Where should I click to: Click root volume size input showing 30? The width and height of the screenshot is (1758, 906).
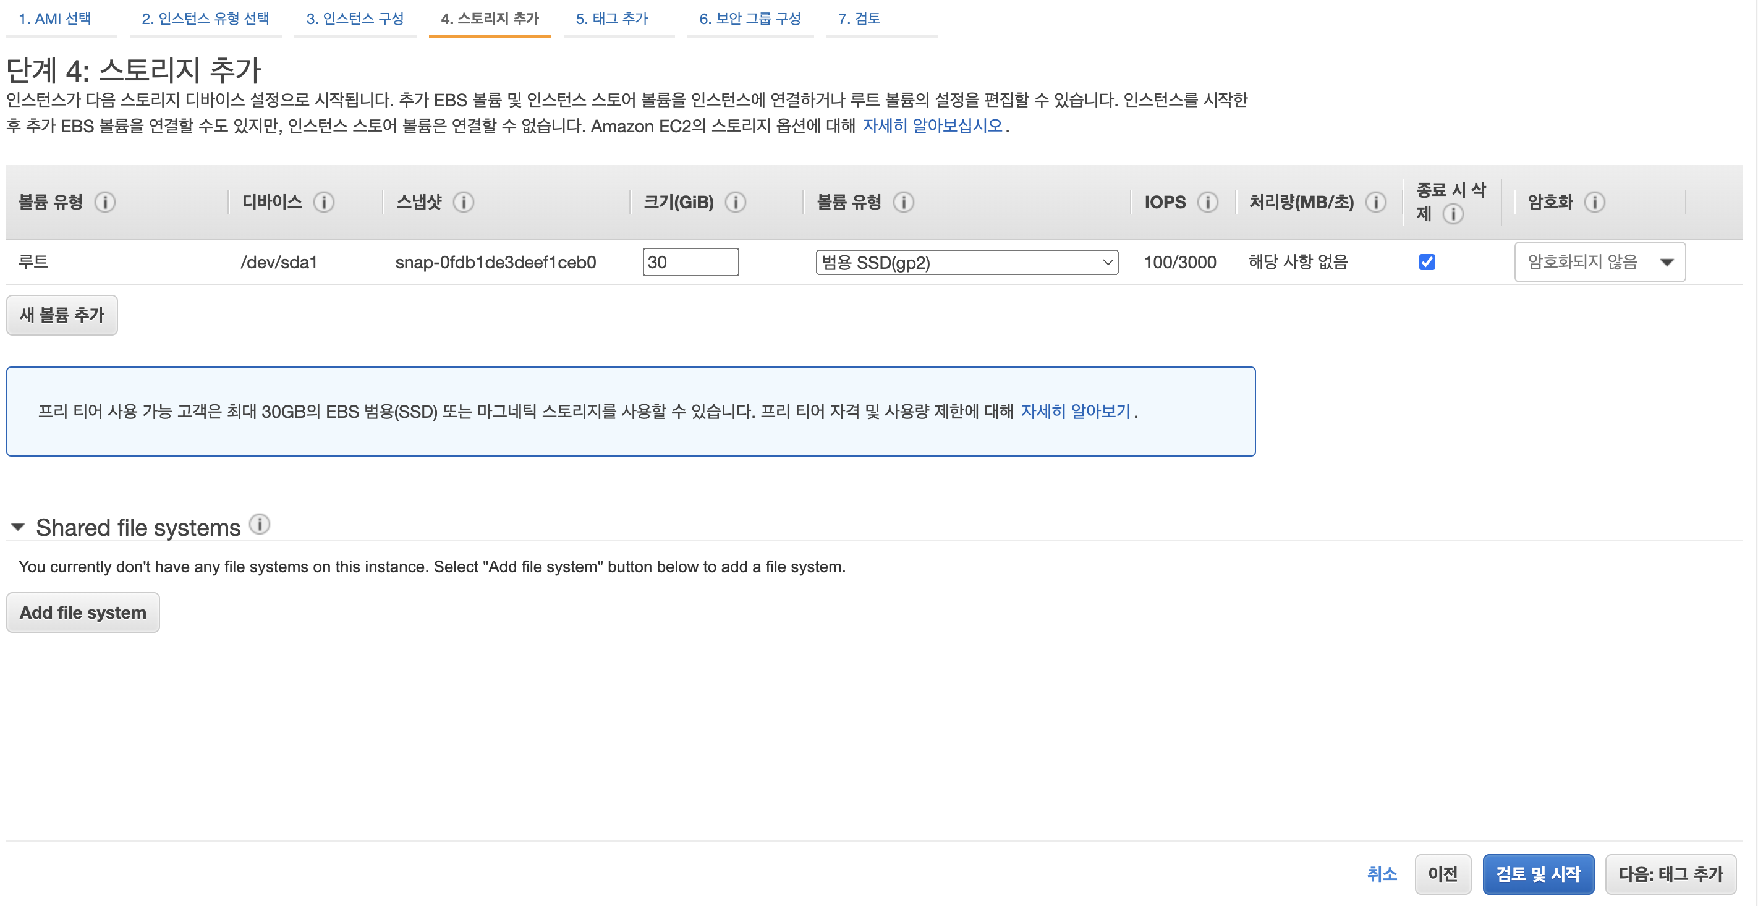pyautogui.click(x=690, y=262)
